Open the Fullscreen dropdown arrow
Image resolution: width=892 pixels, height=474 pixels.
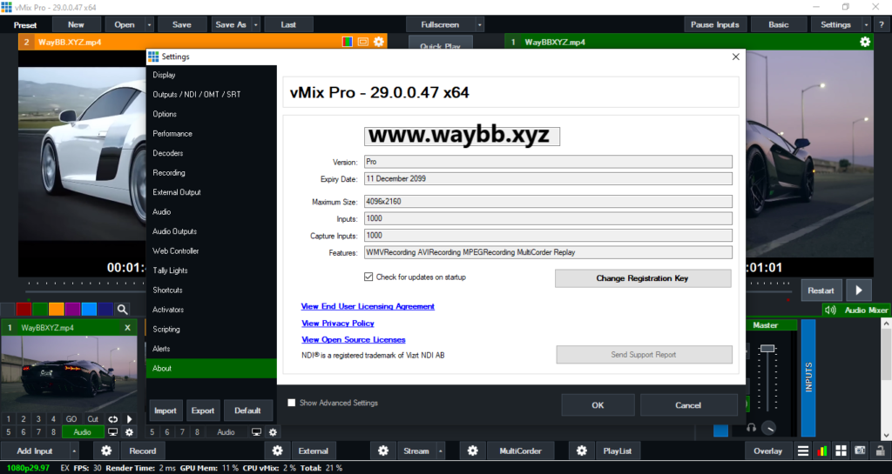point(479,24)
